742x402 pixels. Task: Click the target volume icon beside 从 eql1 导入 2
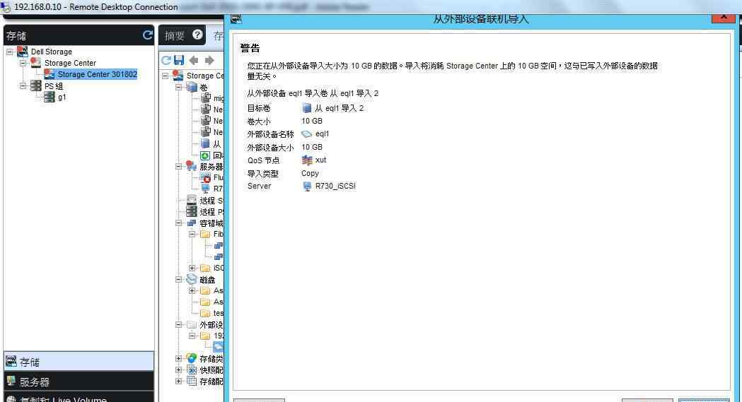coord(307,108)
